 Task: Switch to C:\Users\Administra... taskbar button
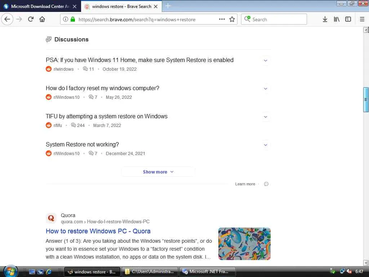[x=150, y=272]
